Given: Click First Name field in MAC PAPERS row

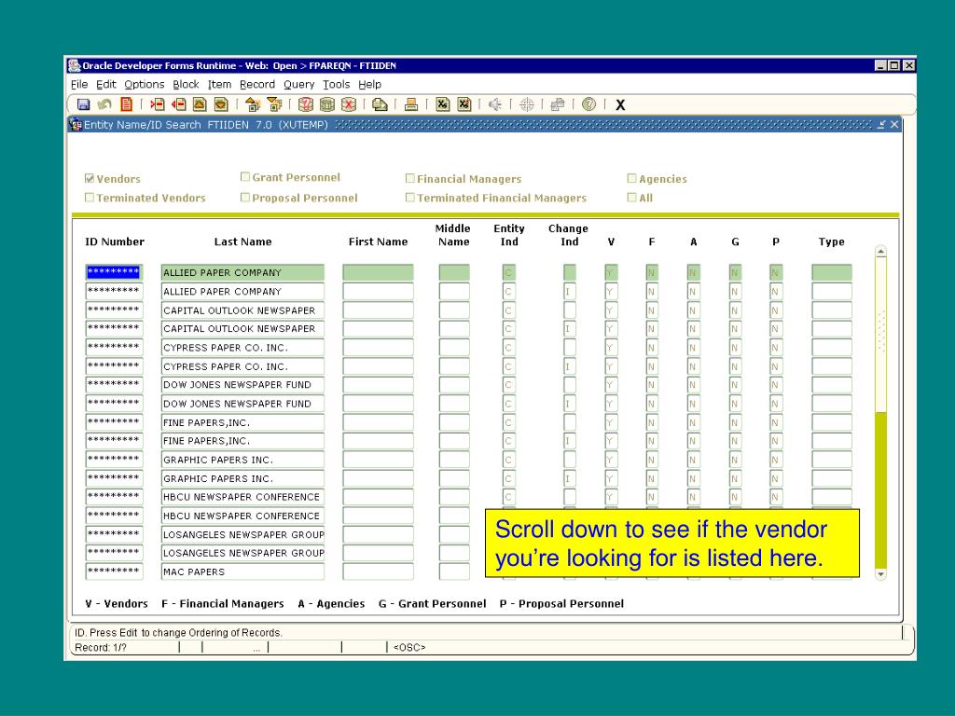Looking at the screenshot, I should pos(378,571).
